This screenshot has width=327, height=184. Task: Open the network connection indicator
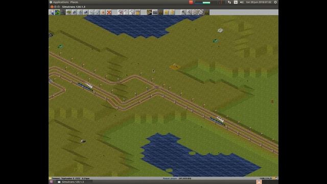229,2
